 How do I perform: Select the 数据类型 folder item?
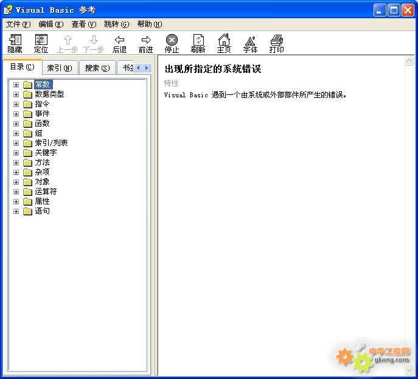(x=49, y=94)
